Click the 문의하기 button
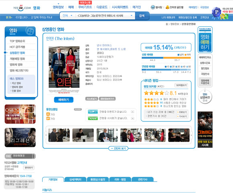Screen dimensions: 233x195 [x=29, y=168]
